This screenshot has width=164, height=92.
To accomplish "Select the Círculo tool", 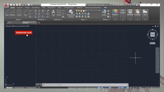I will coord(19,13).
